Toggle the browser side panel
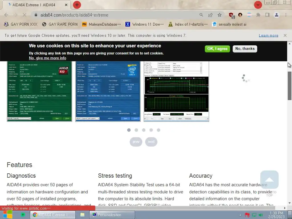Screen dimensions: 292x219 coord(267,15)
